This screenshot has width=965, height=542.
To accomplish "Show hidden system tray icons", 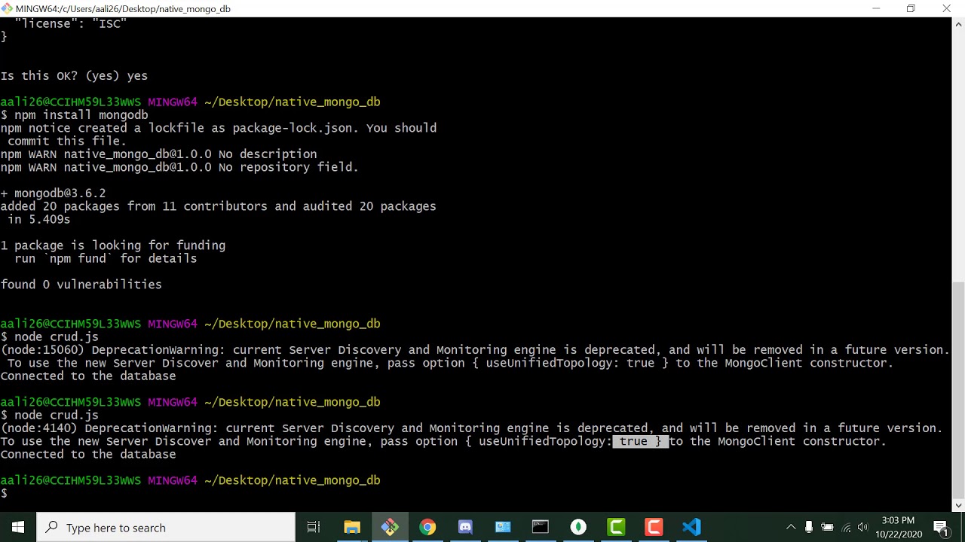I will pyautogui.click(x=791, y=527).
